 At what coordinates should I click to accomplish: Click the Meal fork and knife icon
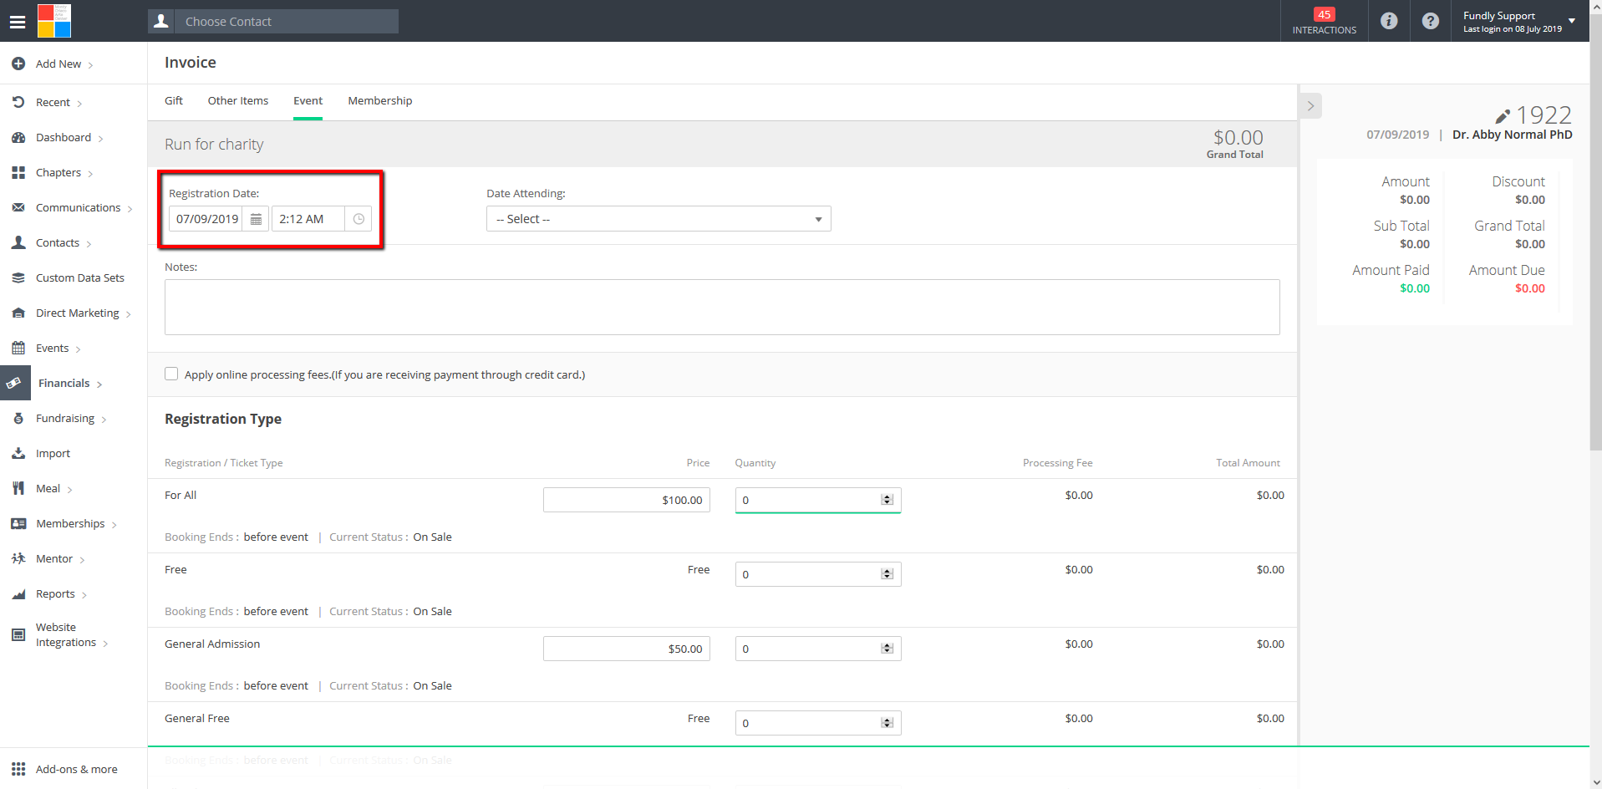(18, 488)
